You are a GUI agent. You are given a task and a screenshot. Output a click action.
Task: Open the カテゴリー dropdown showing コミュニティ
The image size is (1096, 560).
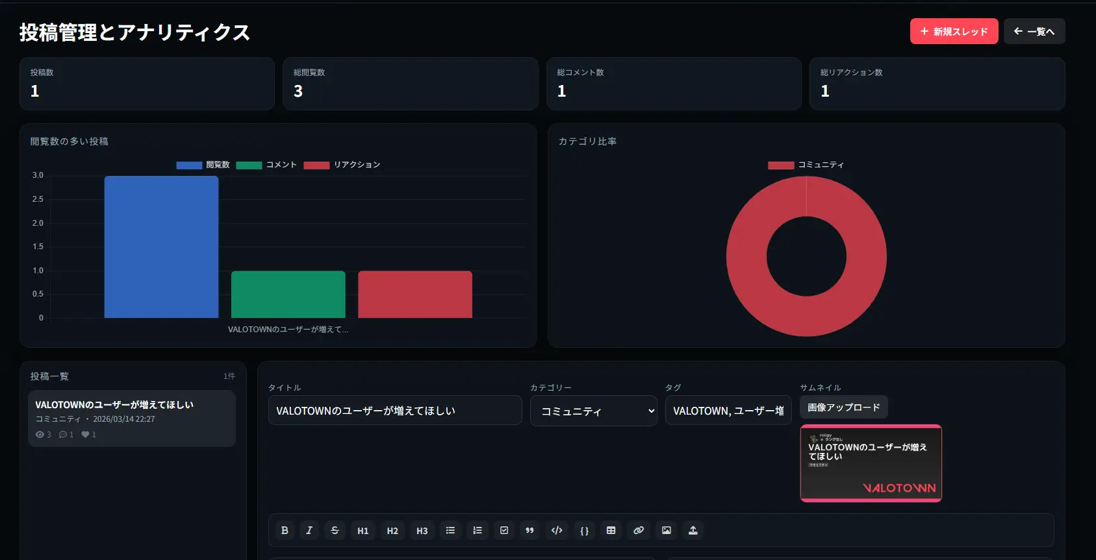594,411
